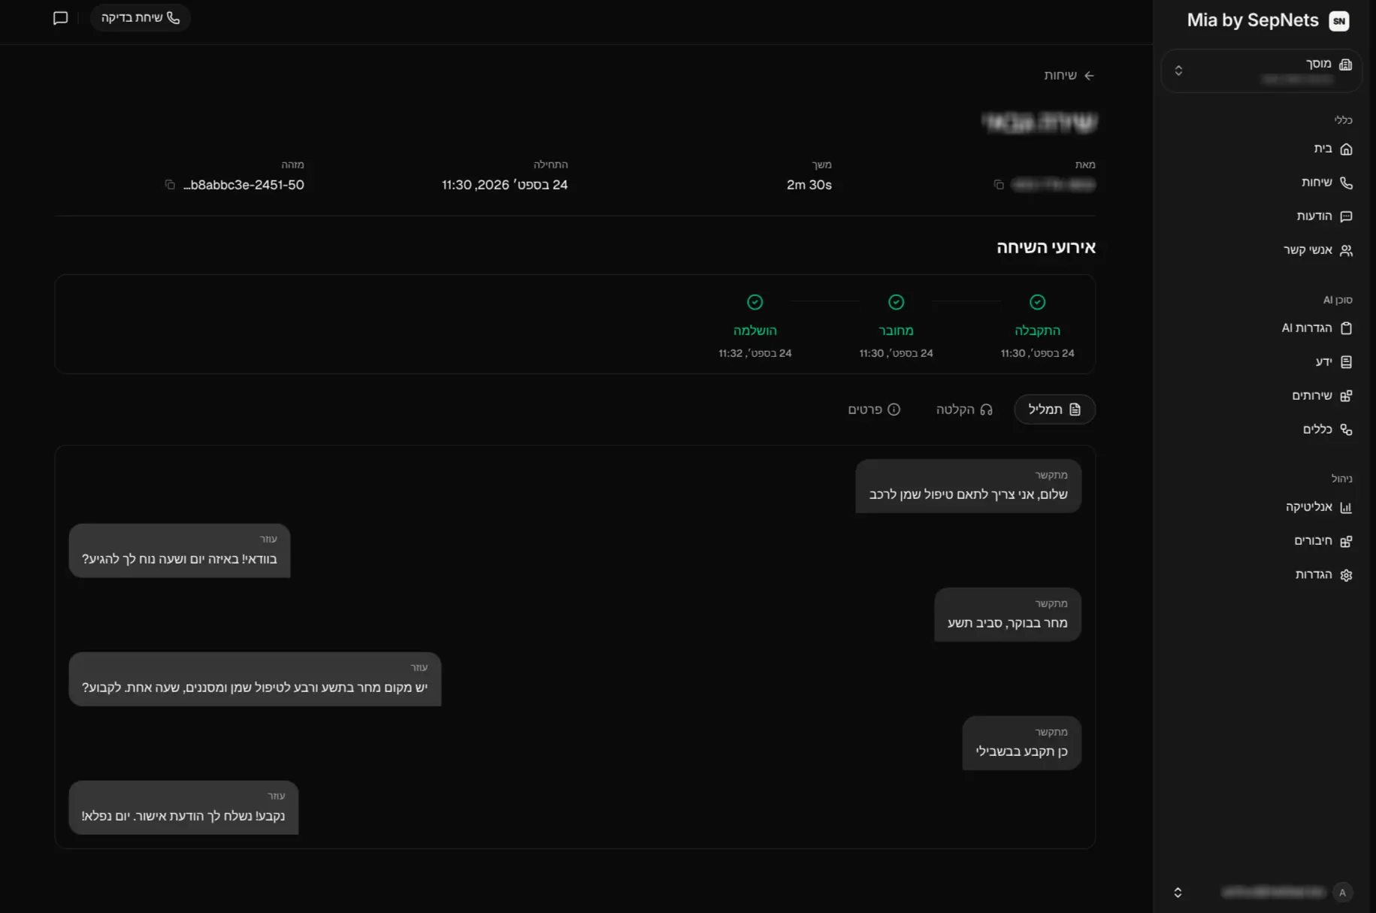
Task: Select caller message מחר בבוקר, סביב תשע
Action: [1008, 615]
